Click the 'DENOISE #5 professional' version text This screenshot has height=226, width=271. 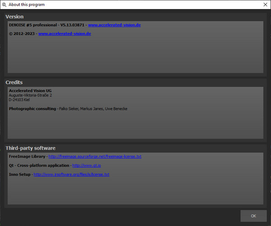(x=33, y=25)
